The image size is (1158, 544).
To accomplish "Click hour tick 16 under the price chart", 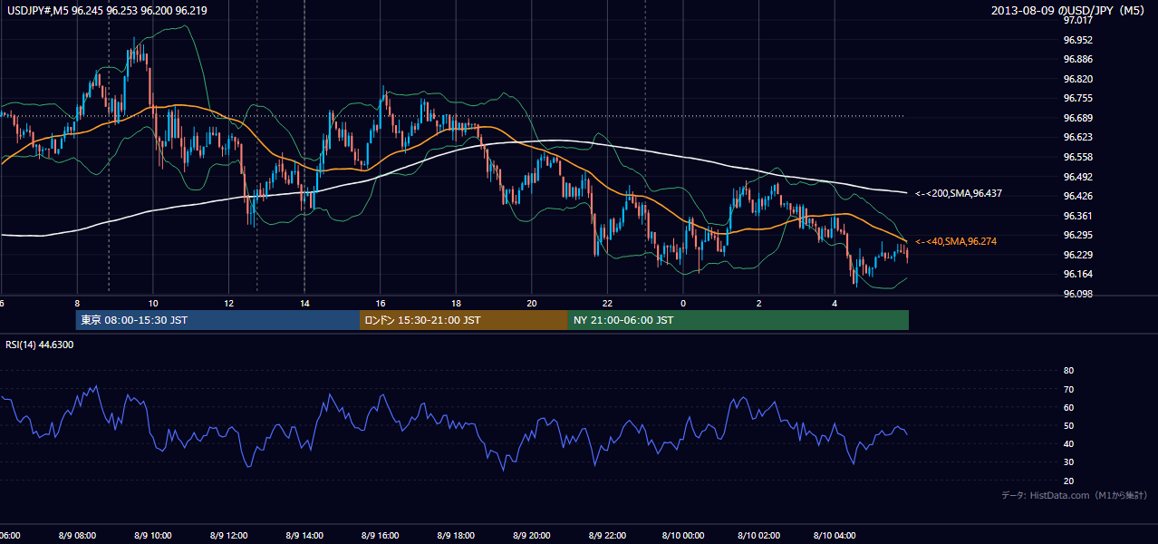I will (381, 303).
